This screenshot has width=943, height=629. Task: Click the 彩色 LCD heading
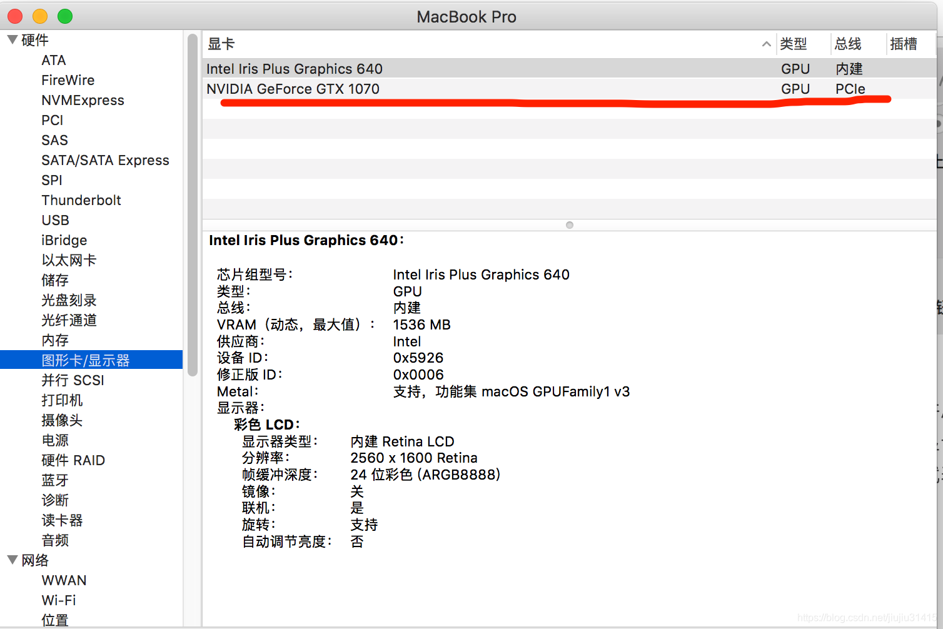(x=266, y=425)
